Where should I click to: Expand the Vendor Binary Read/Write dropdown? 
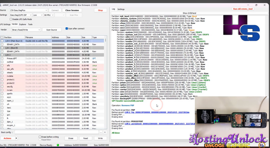click(26, 30)
